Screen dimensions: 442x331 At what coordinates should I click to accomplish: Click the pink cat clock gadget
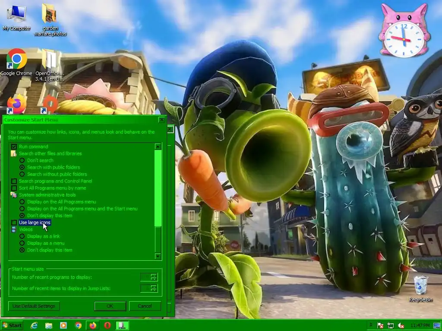(404, 31)
